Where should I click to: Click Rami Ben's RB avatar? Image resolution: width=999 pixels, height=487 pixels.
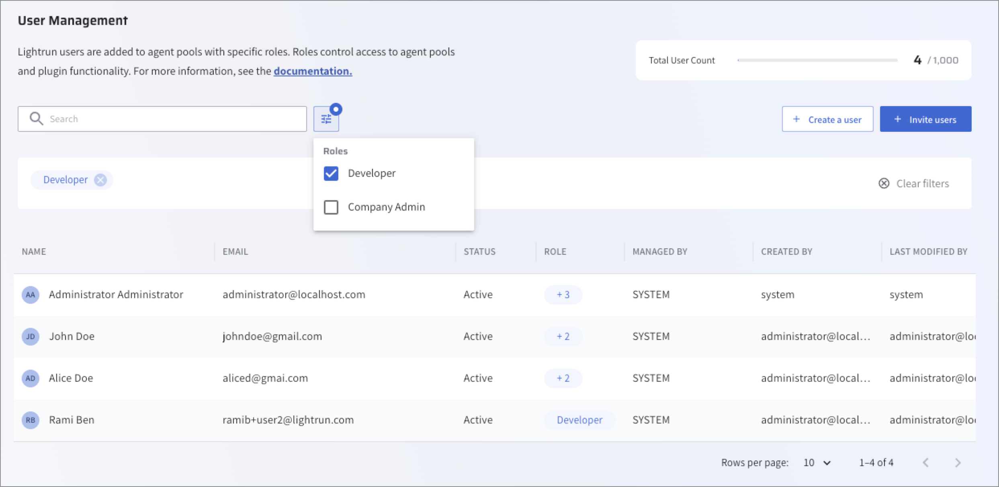click(x=31, y=420)
